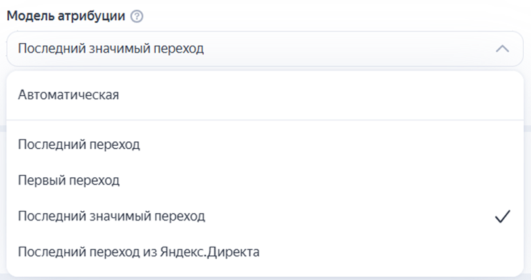Click the ticked item in the options list
Viewport: 531px width, 280px height.
(111, 216)
